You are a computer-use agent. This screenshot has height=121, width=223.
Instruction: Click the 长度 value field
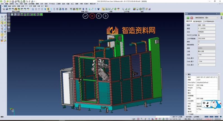(x=206, y=54)
